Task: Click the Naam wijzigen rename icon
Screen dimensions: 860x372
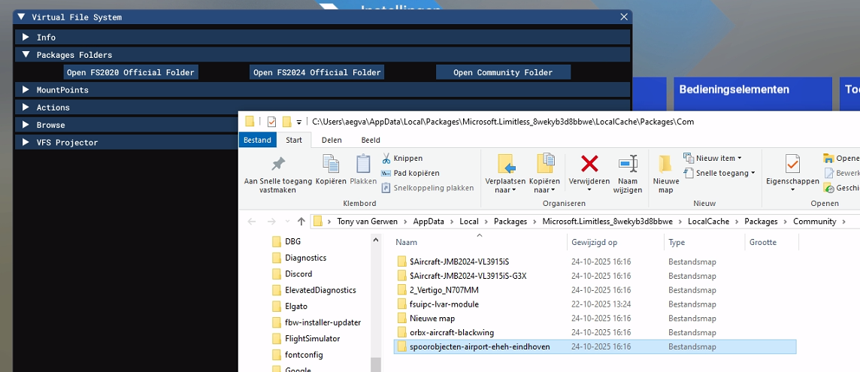Action: click(x=628, y=164)
